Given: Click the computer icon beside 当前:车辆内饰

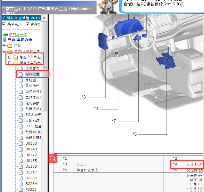Looking at the screenshot, I should (4, 40).
